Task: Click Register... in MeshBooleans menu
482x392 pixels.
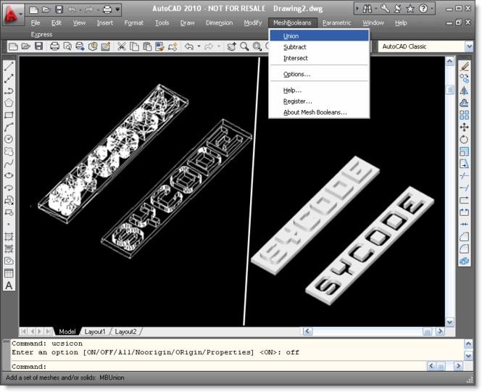Action: coord(319,101)
